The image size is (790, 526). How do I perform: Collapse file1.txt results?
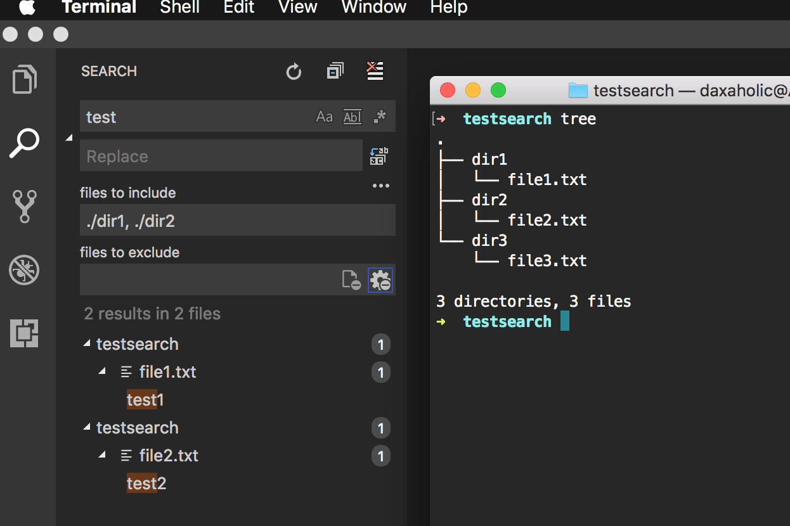102,371
